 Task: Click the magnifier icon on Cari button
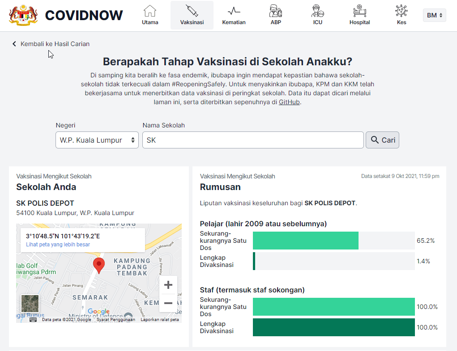(374, 140)
